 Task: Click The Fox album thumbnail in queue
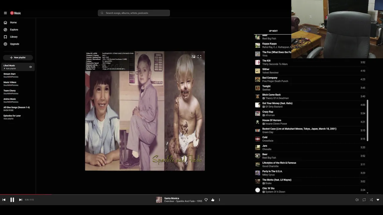[x=258, y=54]
